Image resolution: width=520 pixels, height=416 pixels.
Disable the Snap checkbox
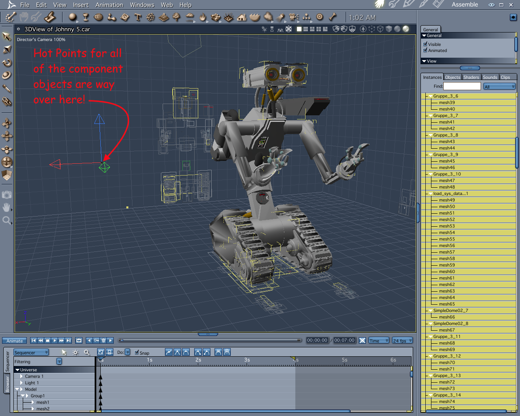click(137, 353)
